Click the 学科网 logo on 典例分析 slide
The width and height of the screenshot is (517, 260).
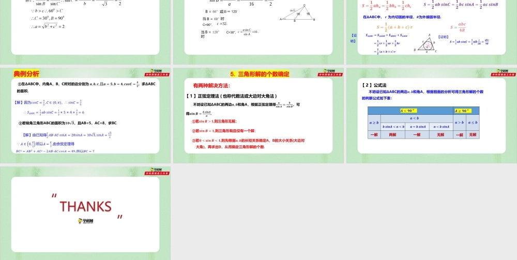coord(157,73)
